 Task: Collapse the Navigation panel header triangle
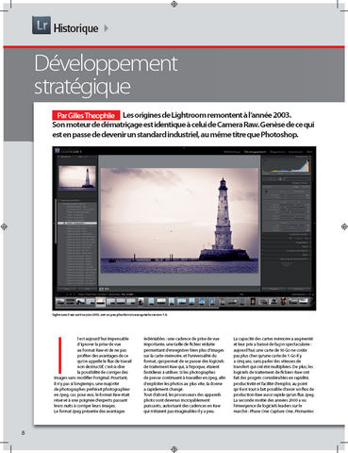pos(58,157)
